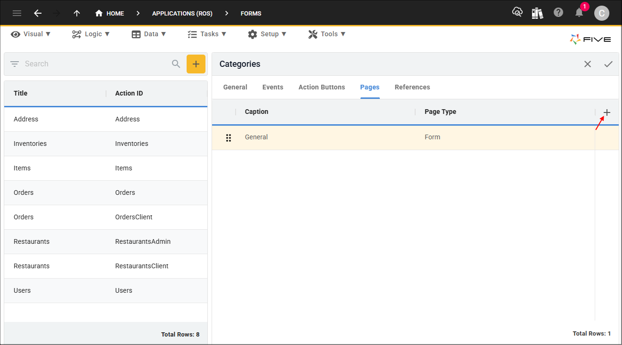Select the OrdersClient row
The width and height of the screenshot is (622, 345).
coord(106,217)
